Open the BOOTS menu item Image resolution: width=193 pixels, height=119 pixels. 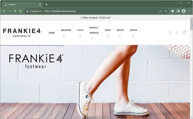120,30
